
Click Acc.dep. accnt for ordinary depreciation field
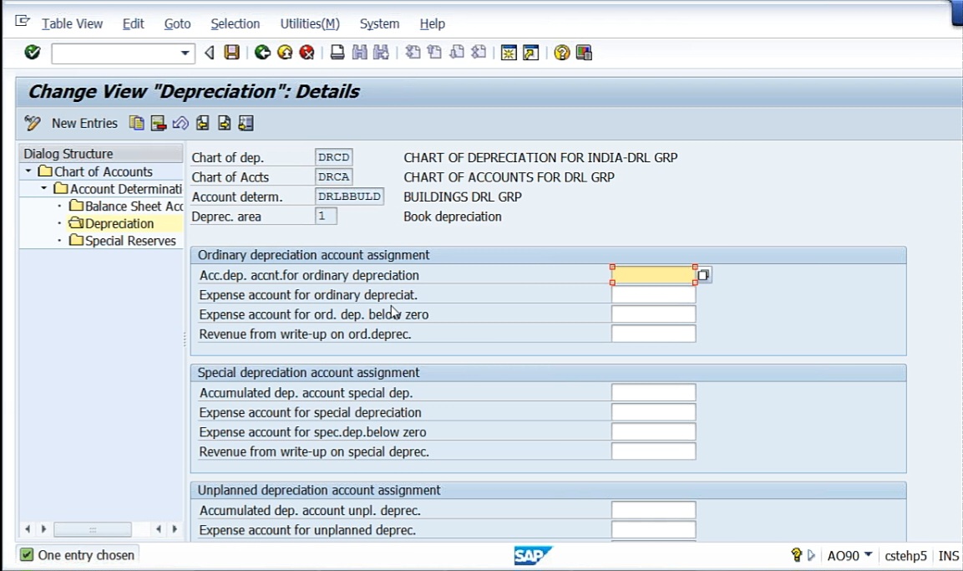pos(653,275)
